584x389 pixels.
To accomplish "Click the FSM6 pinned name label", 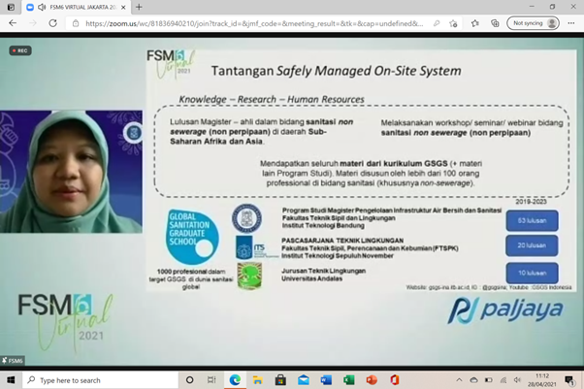I will [13, 360].
